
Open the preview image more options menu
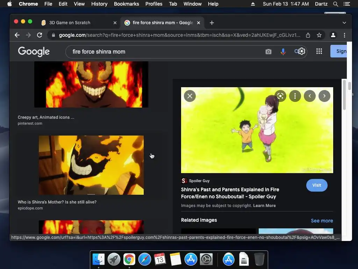[295, 96]
